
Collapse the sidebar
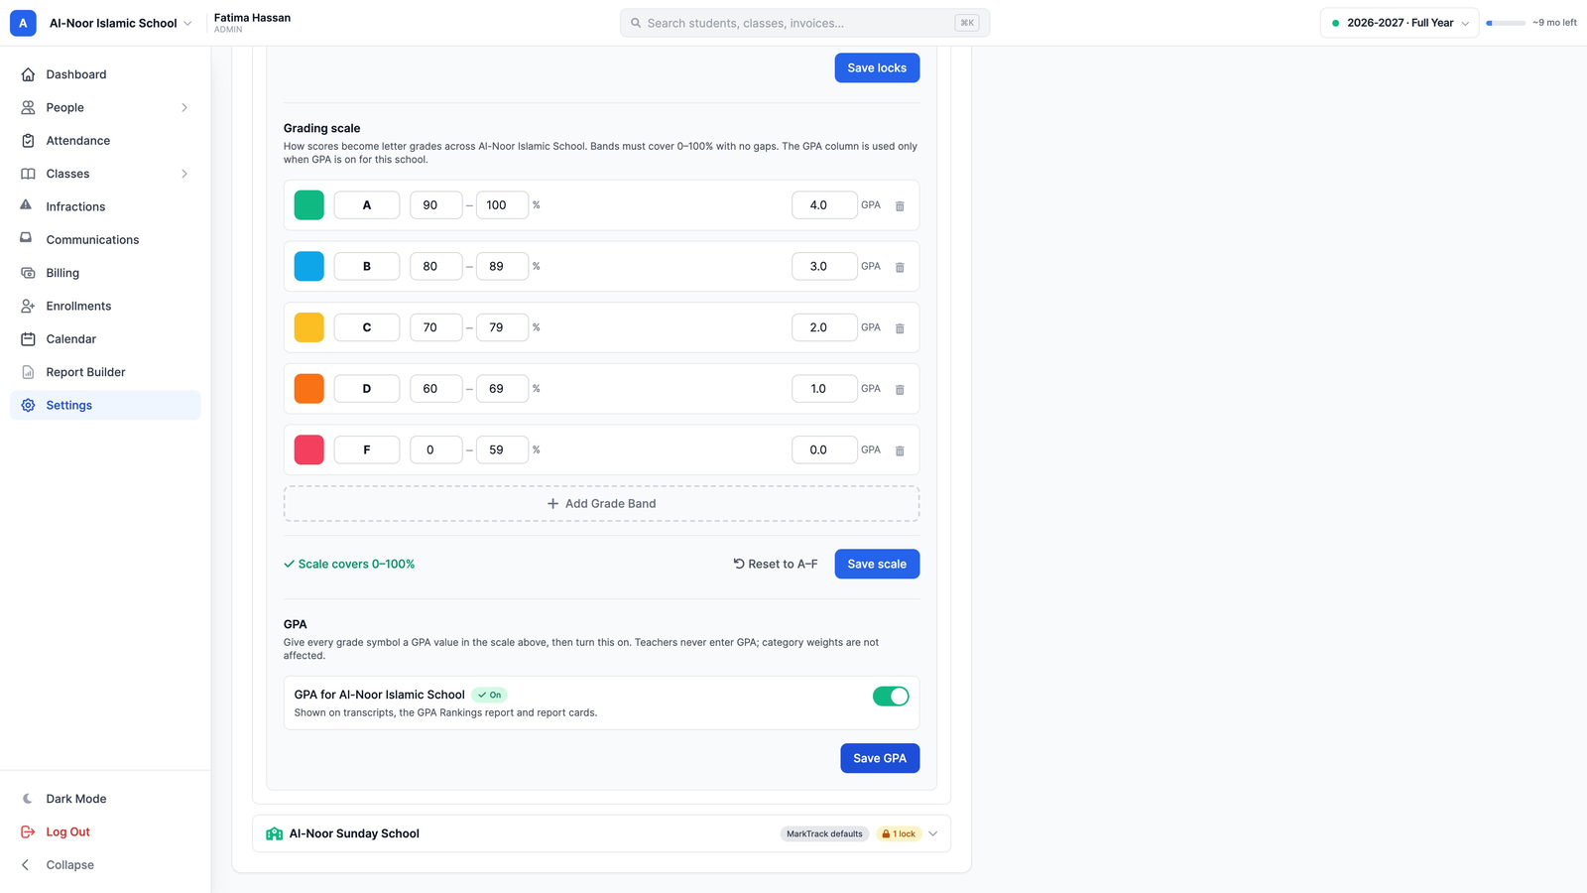(x=58, y=865)
